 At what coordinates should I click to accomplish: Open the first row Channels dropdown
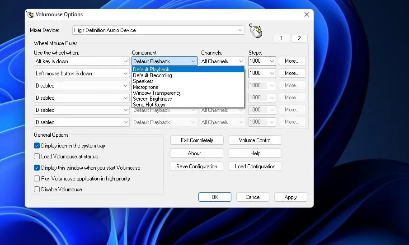(222, 61)
